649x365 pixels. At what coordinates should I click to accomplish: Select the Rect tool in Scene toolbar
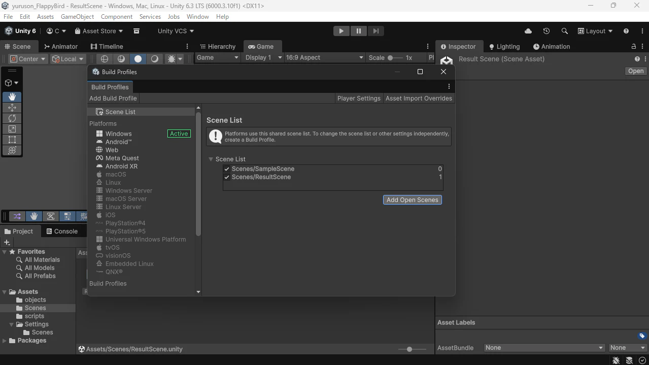(x=12, y=140)
